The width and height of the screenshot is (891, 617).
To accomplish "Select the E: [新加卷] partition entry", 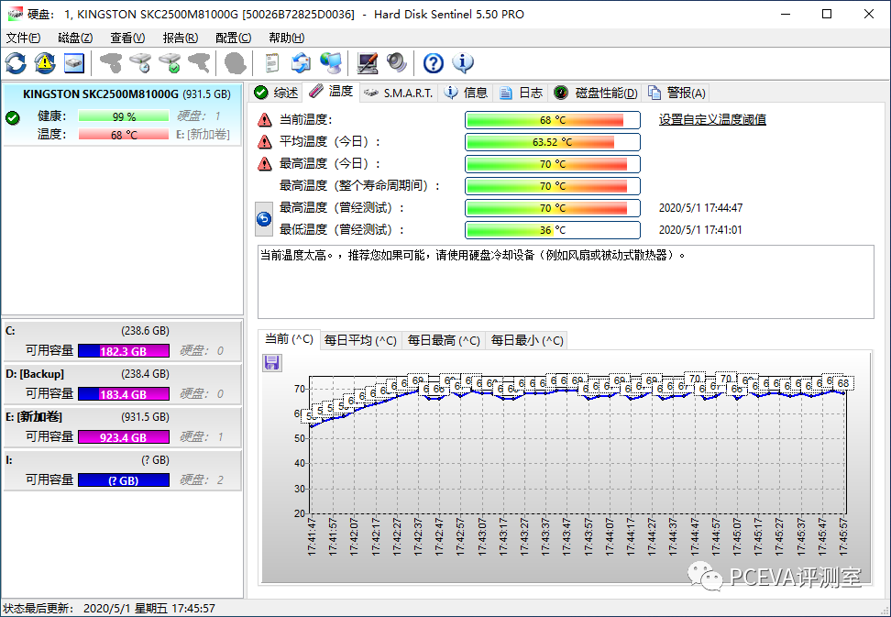I will (x=122, y=427).
